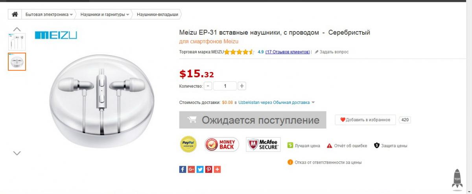Click the rocket back-to-top icon

click(457, 180)
